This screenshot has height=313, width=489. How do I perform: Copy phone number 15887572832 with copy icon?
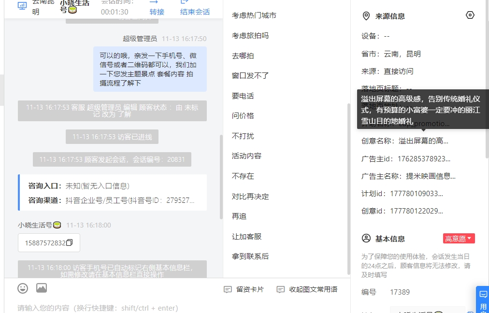tap(70, 242)
